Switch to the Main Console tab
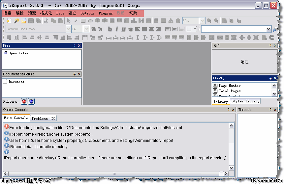 click(x=16, y=118)
